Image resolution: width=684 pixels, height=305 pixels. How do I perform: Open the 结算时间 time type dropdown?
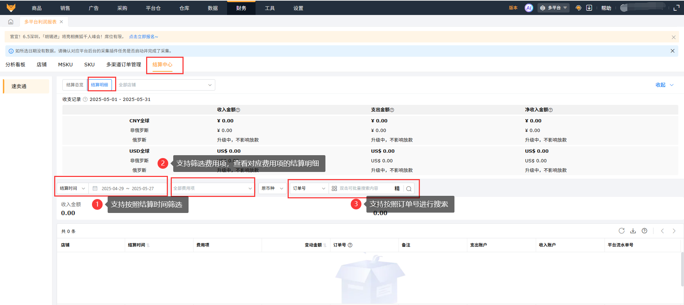tap(73, 188)
